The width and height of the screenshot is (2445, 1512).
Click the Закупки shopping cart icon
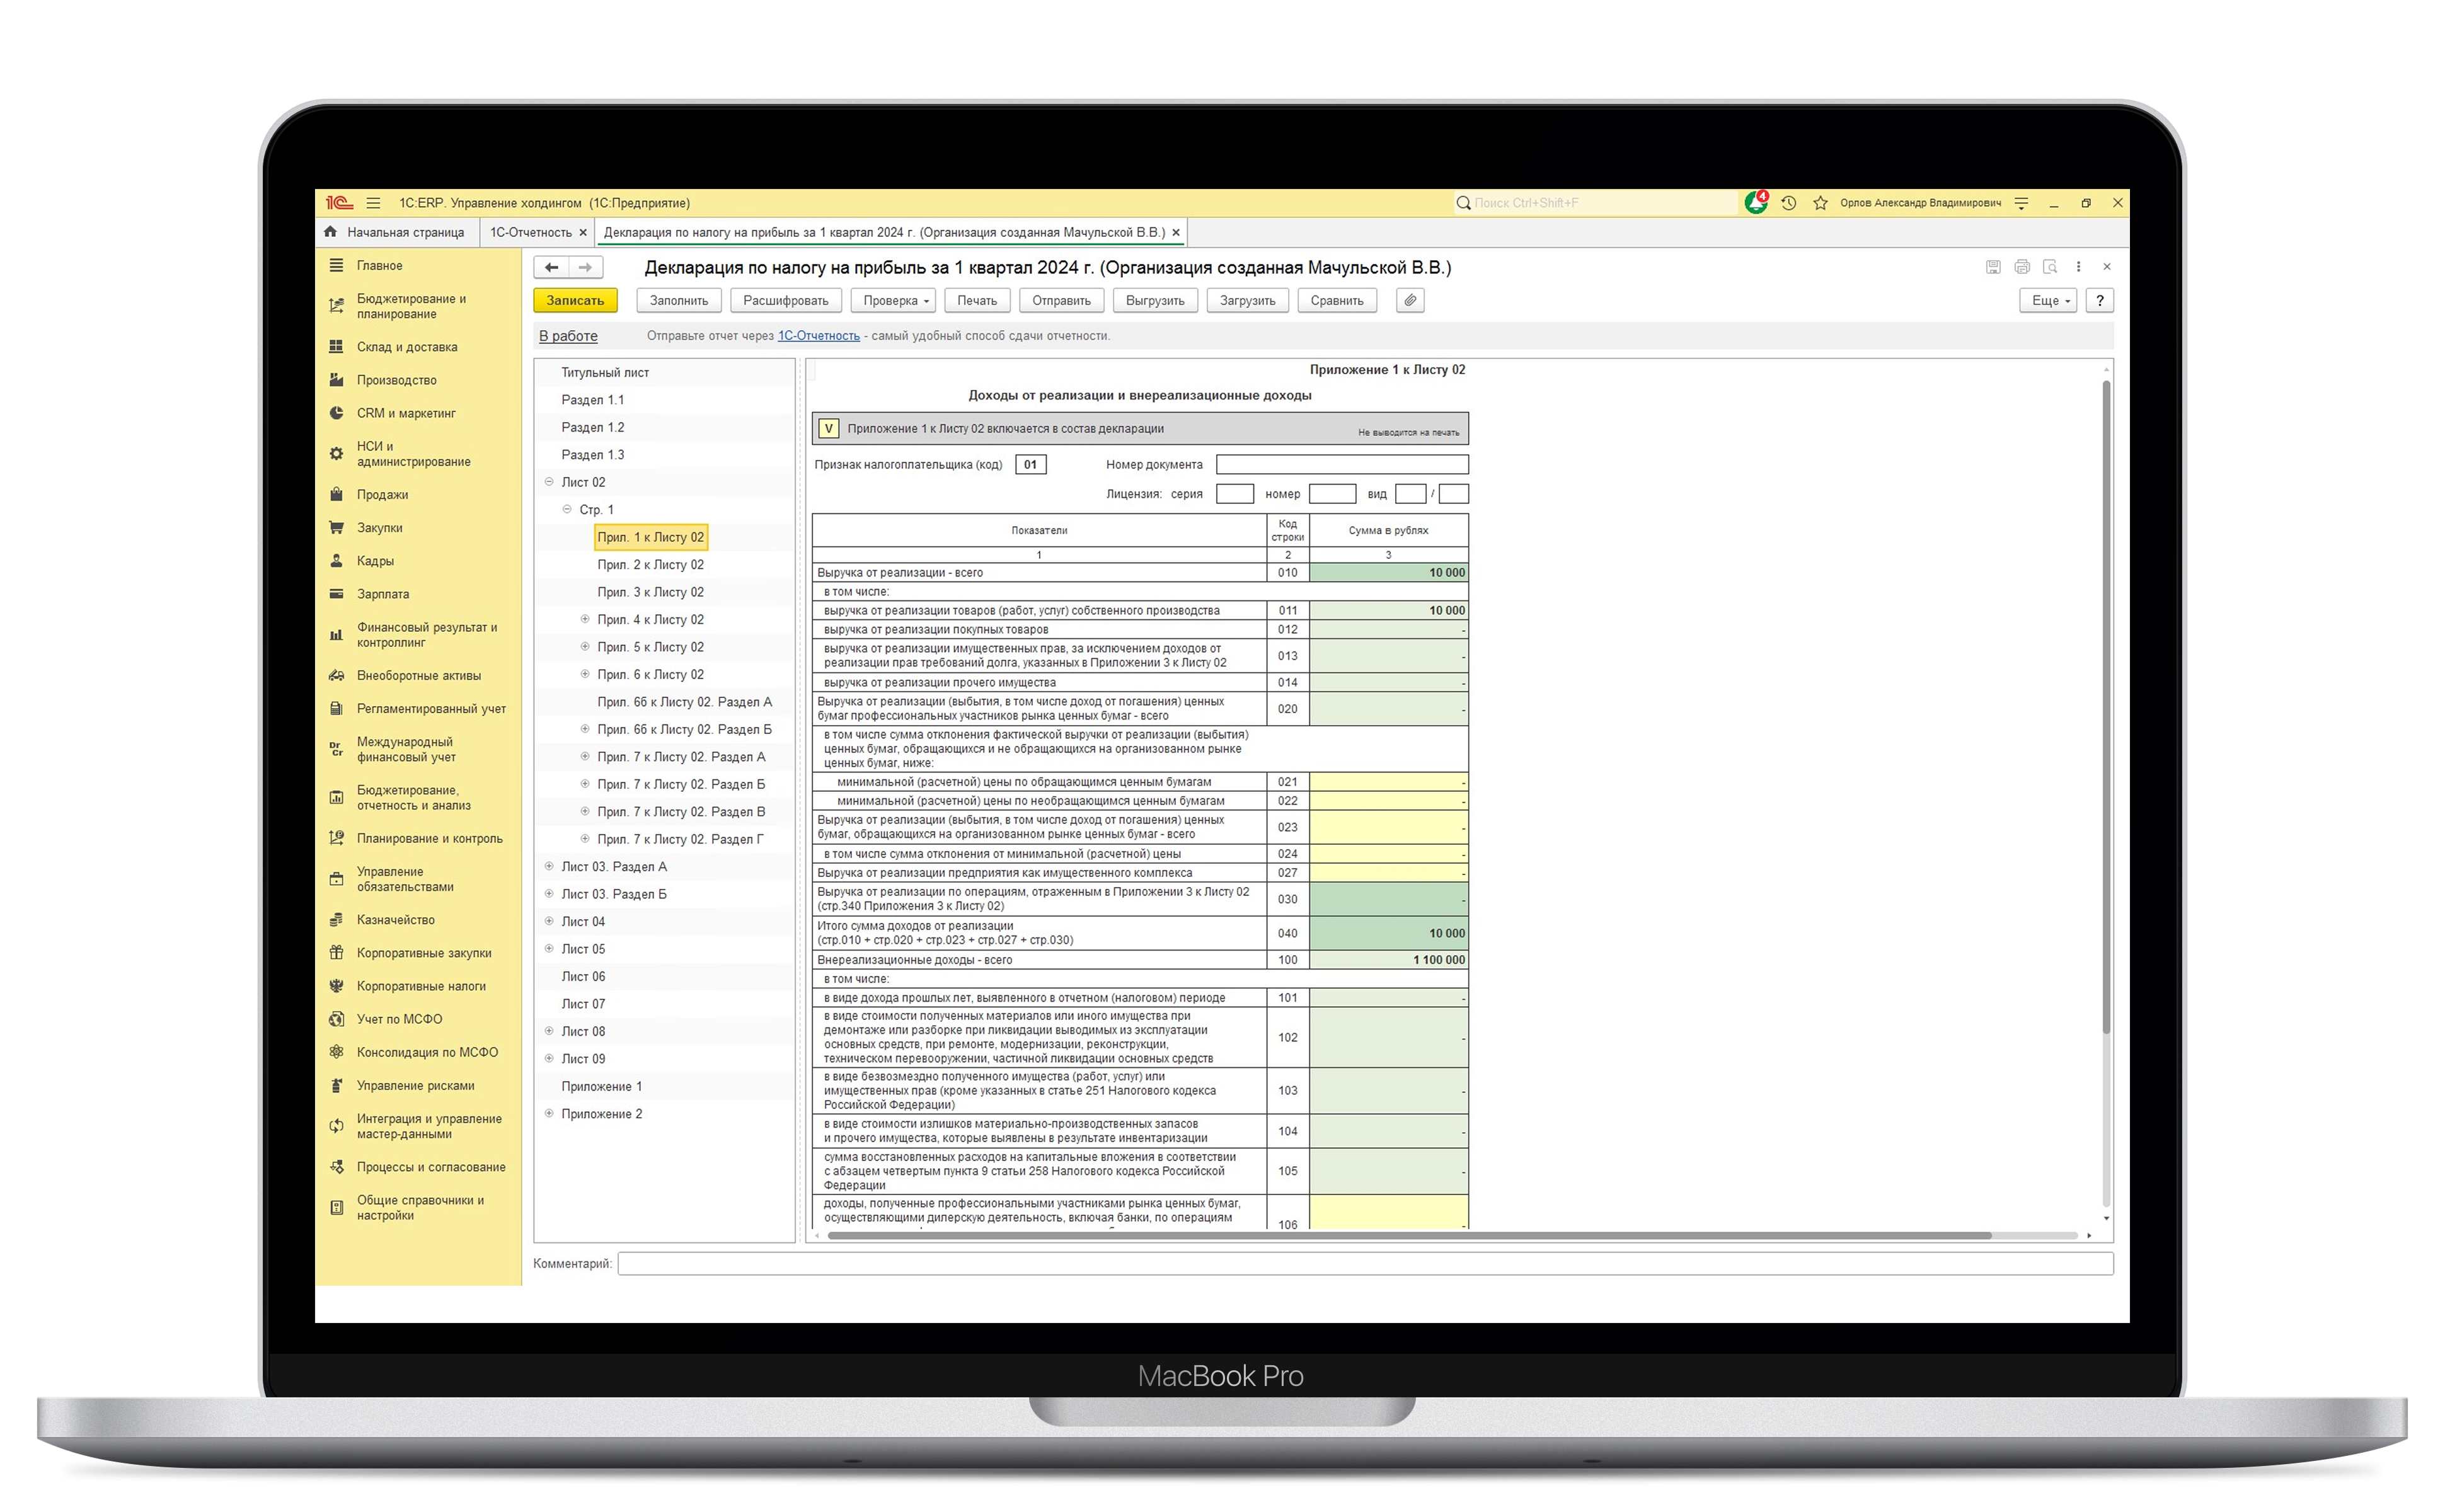click(x=336, y=528)
